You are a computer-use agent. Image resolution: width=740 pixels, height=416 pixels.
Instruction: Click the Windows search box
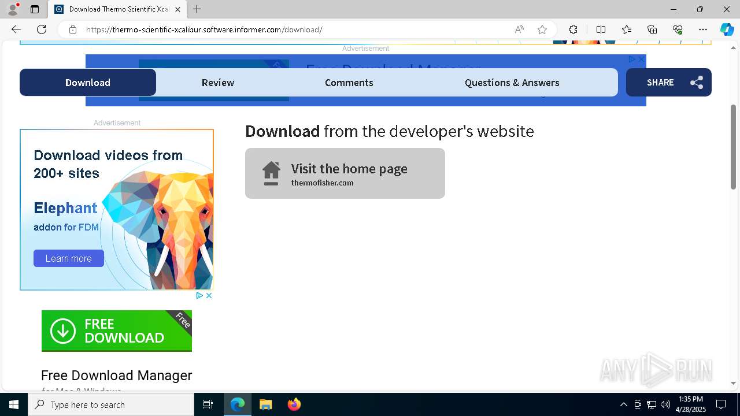click(111, 404)
